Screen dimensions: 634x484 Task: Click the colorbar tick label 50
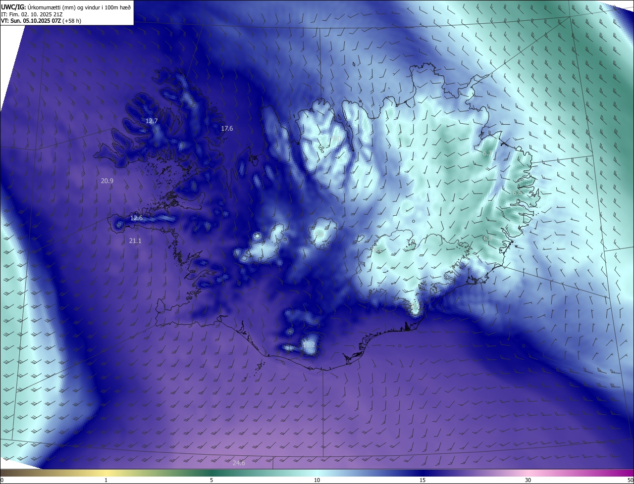click(x=630, y=480)
